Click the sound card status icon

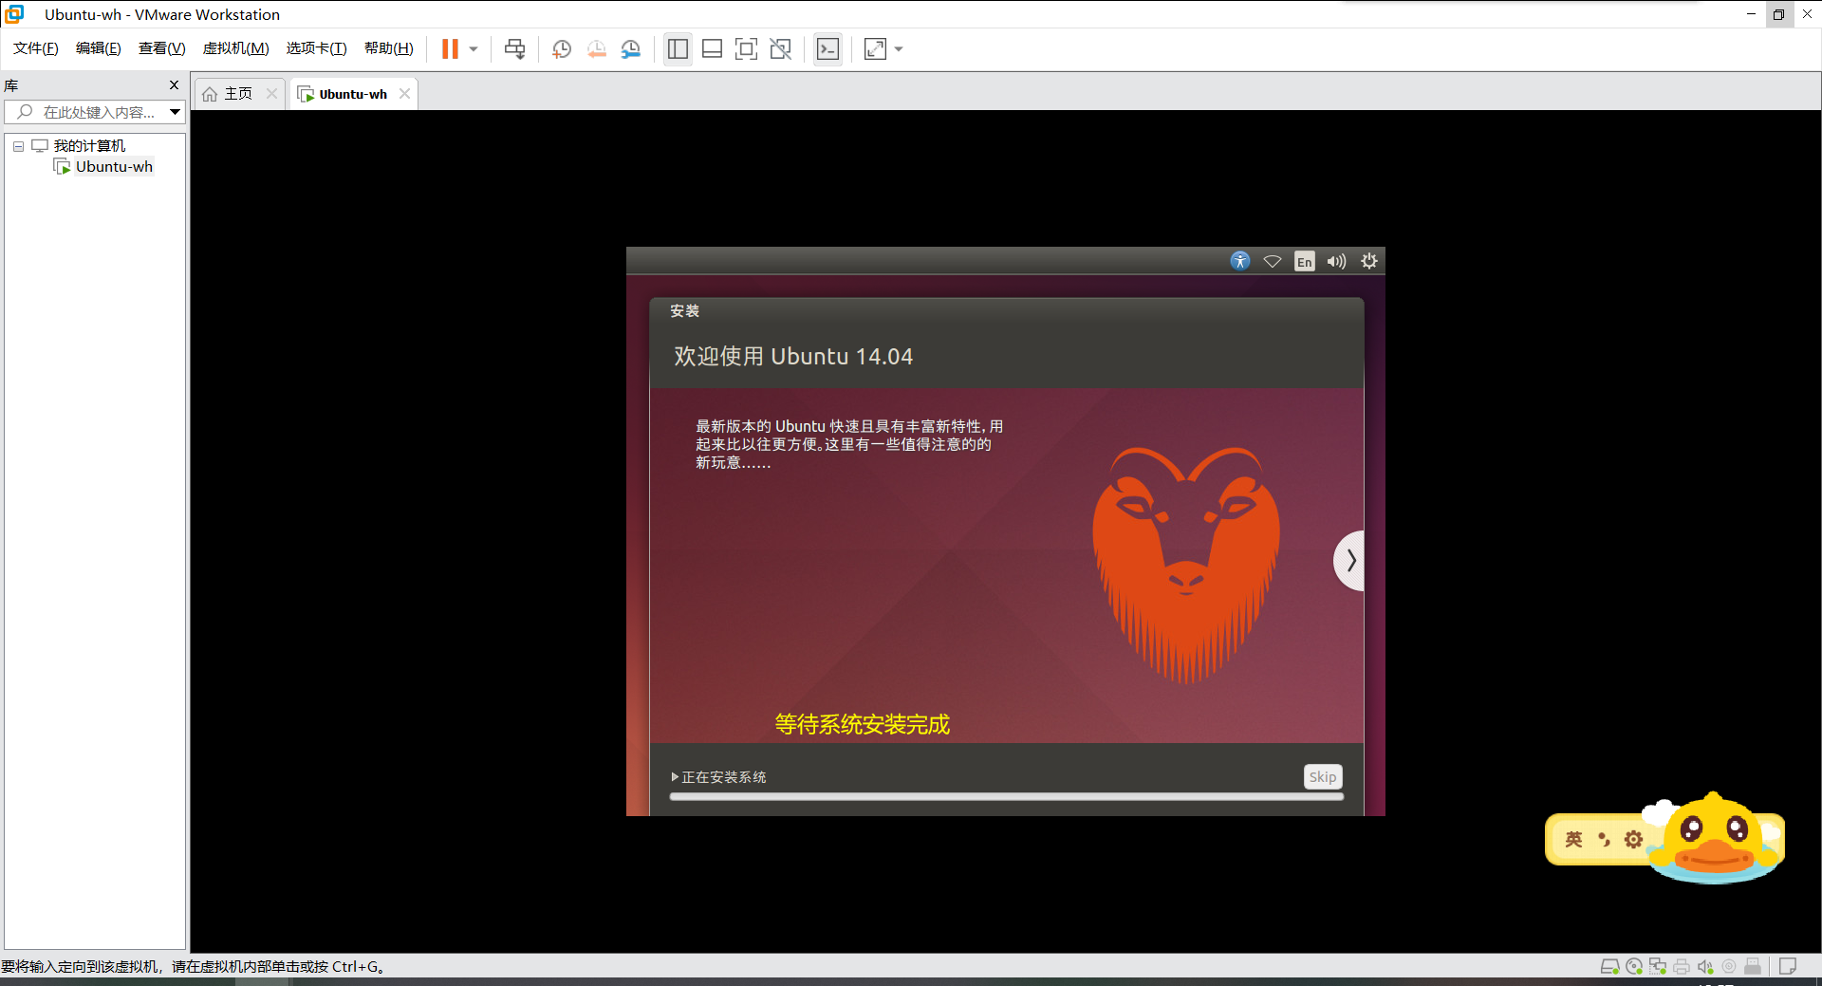[x=1705, y=967]
